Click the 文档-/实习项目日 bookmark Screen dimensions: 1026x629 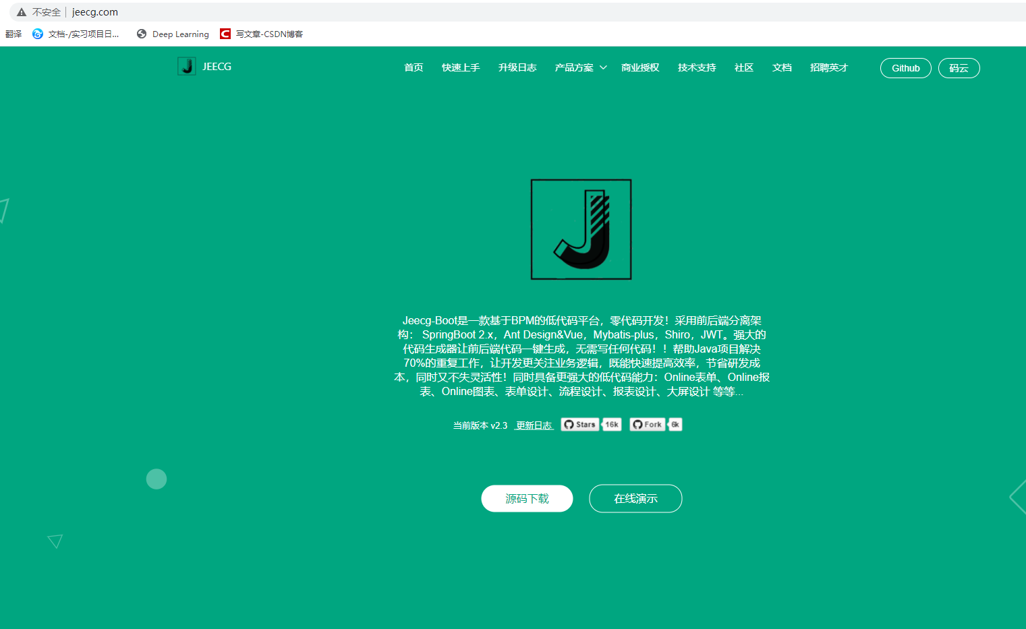click(74, 34)
